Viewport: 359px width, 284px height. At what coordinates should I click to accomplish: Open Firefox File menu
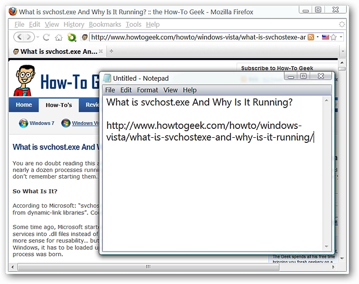click(x=19, y=25)
